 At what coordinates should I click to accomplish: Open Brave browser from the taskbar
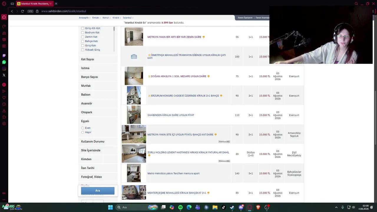pos(258,207)
